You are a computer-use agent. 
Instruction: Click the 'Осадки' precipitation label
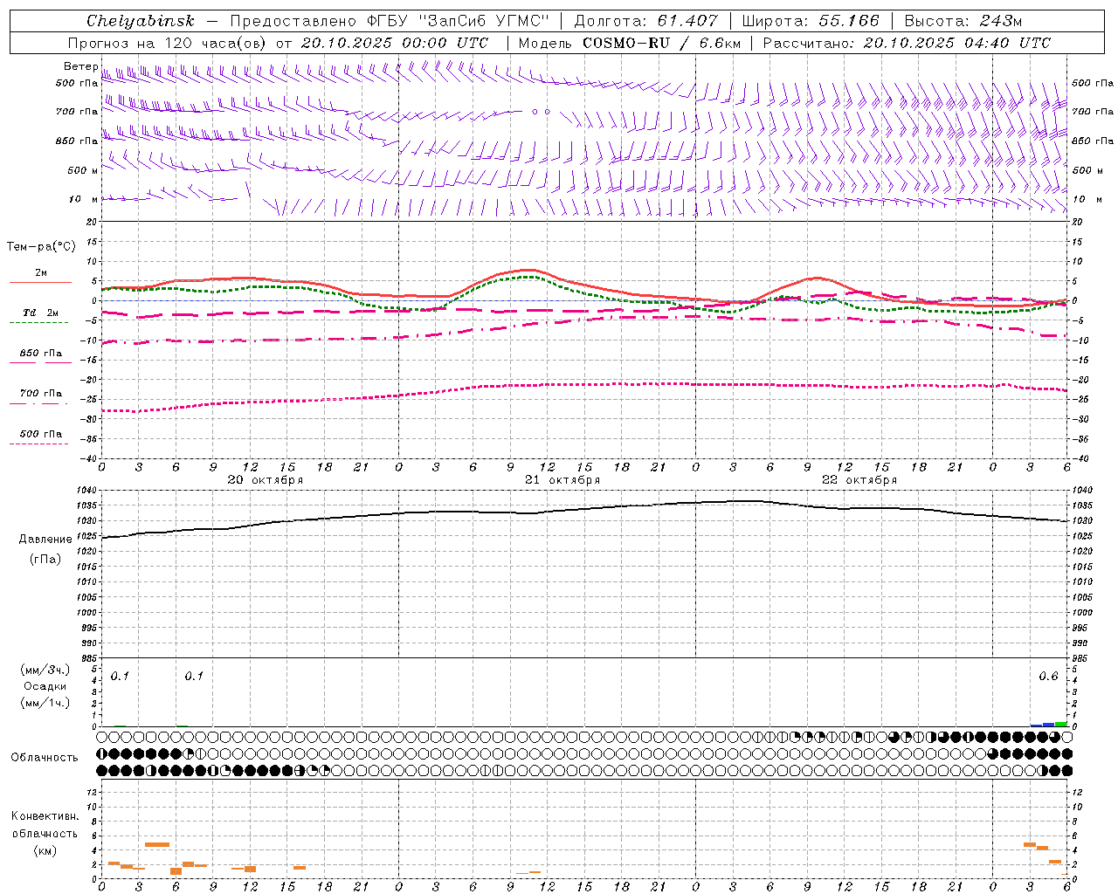point(45,686)
